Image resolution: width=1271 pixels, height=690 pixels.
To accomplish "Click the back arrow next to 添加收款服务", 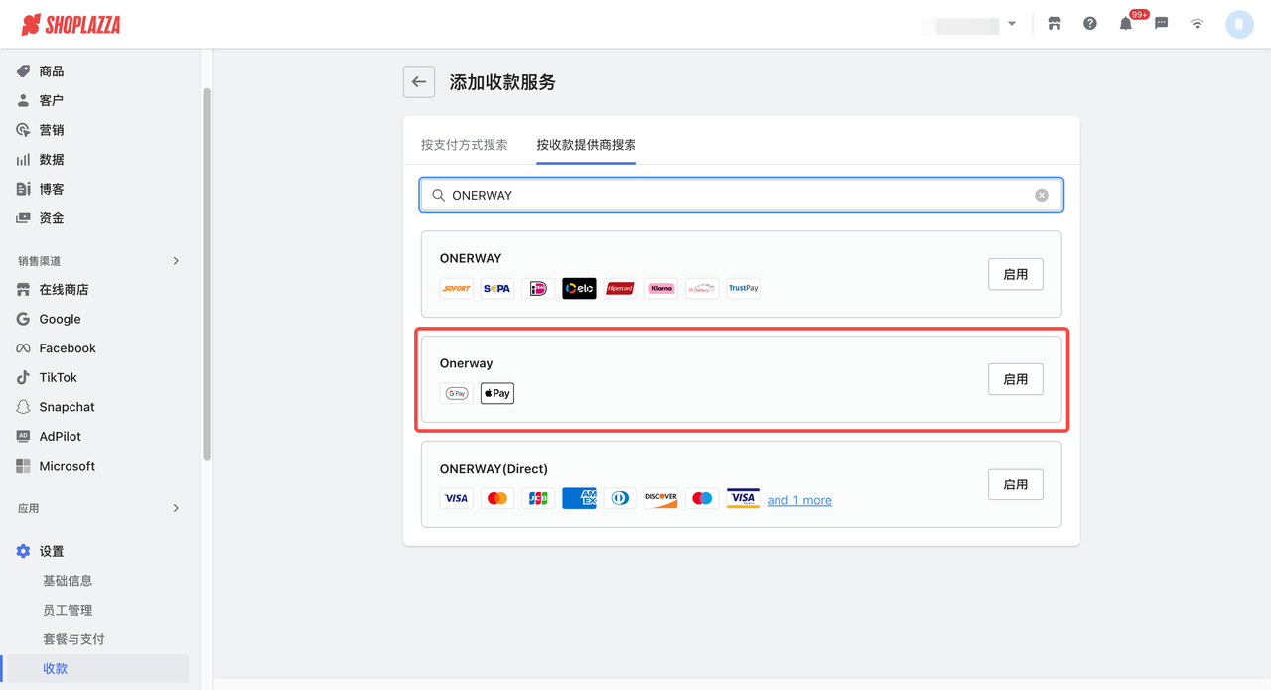I will tap(418, 81).
